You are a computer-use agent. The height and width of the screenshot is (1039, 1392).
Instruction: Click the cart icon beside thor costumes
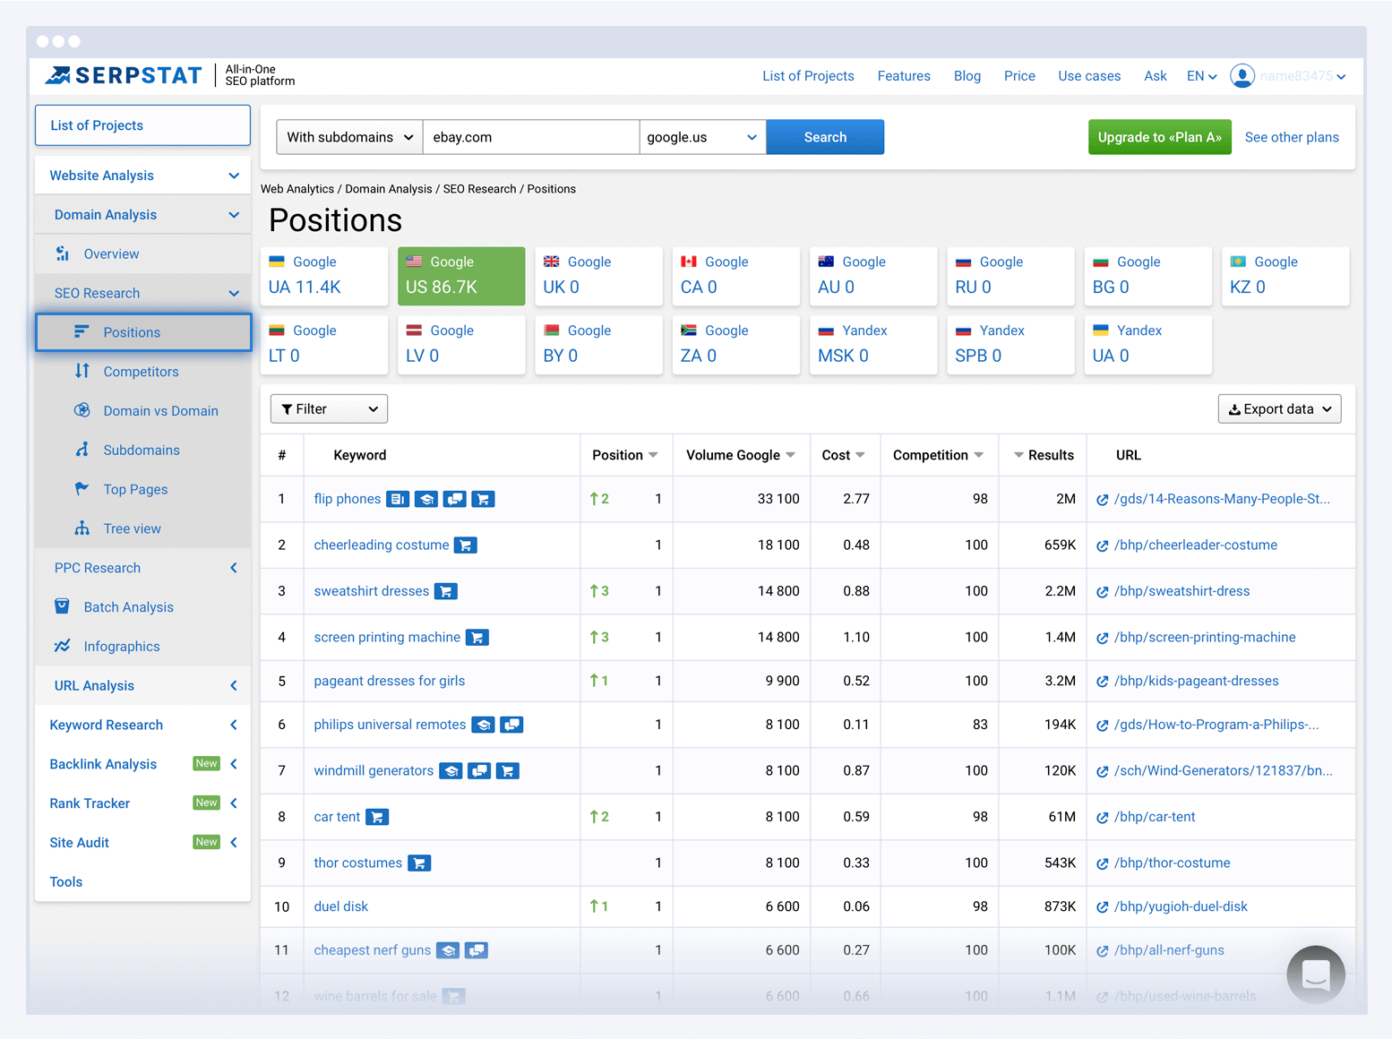pyautogui.click(x=419, y=863)
